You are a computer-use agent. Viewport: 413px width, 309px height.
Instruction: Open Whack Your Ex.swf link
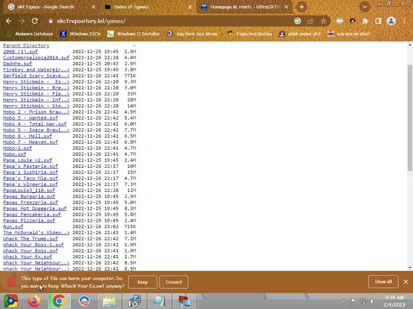point(27,257)
